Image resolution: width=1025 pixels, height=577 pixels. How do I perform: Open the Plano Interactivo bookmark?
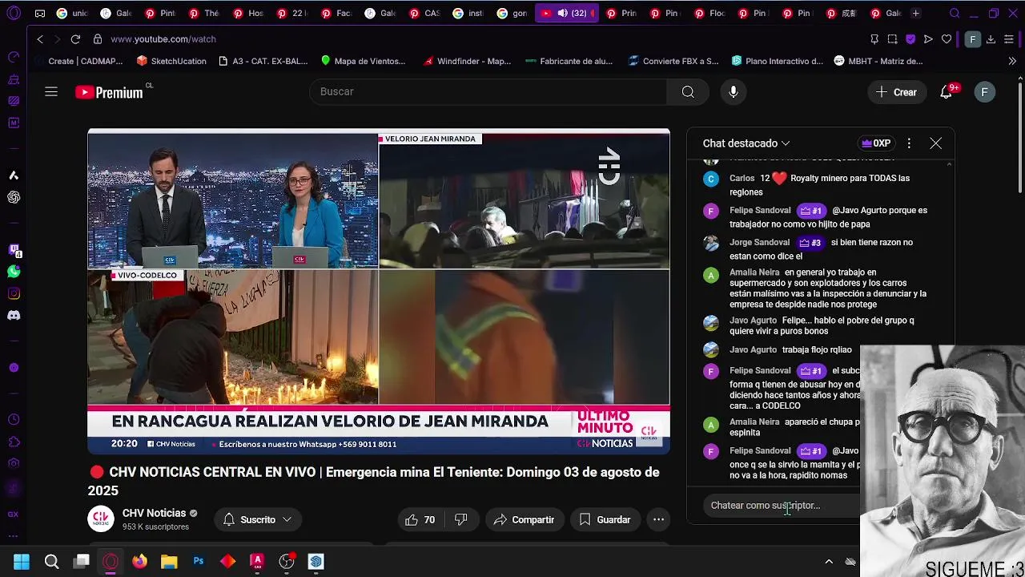pyautogui.click(x=776, y=61)
